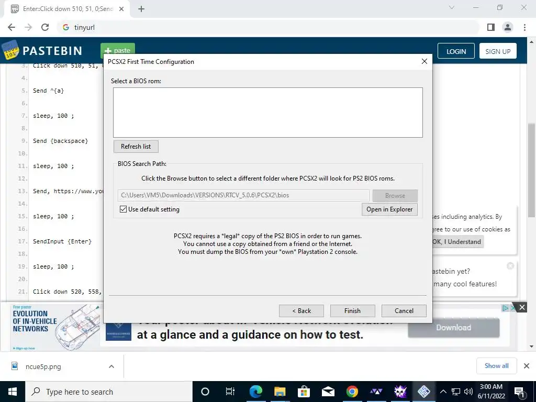Switch to Chrome in taskbar

[352, 392]
